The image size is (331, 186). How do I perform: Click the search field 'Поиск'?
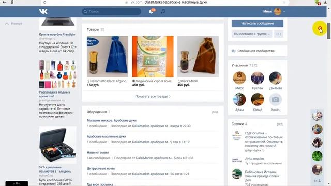point(112,11)
